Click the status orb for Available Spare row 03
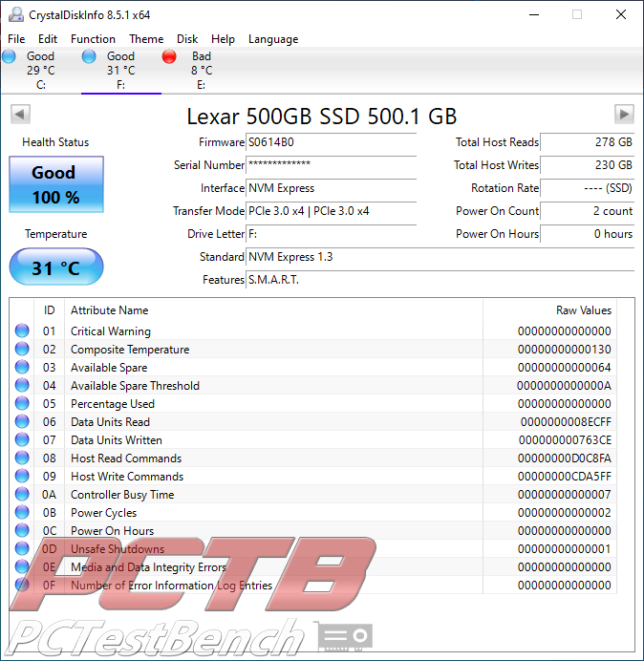 pos(22,367)
